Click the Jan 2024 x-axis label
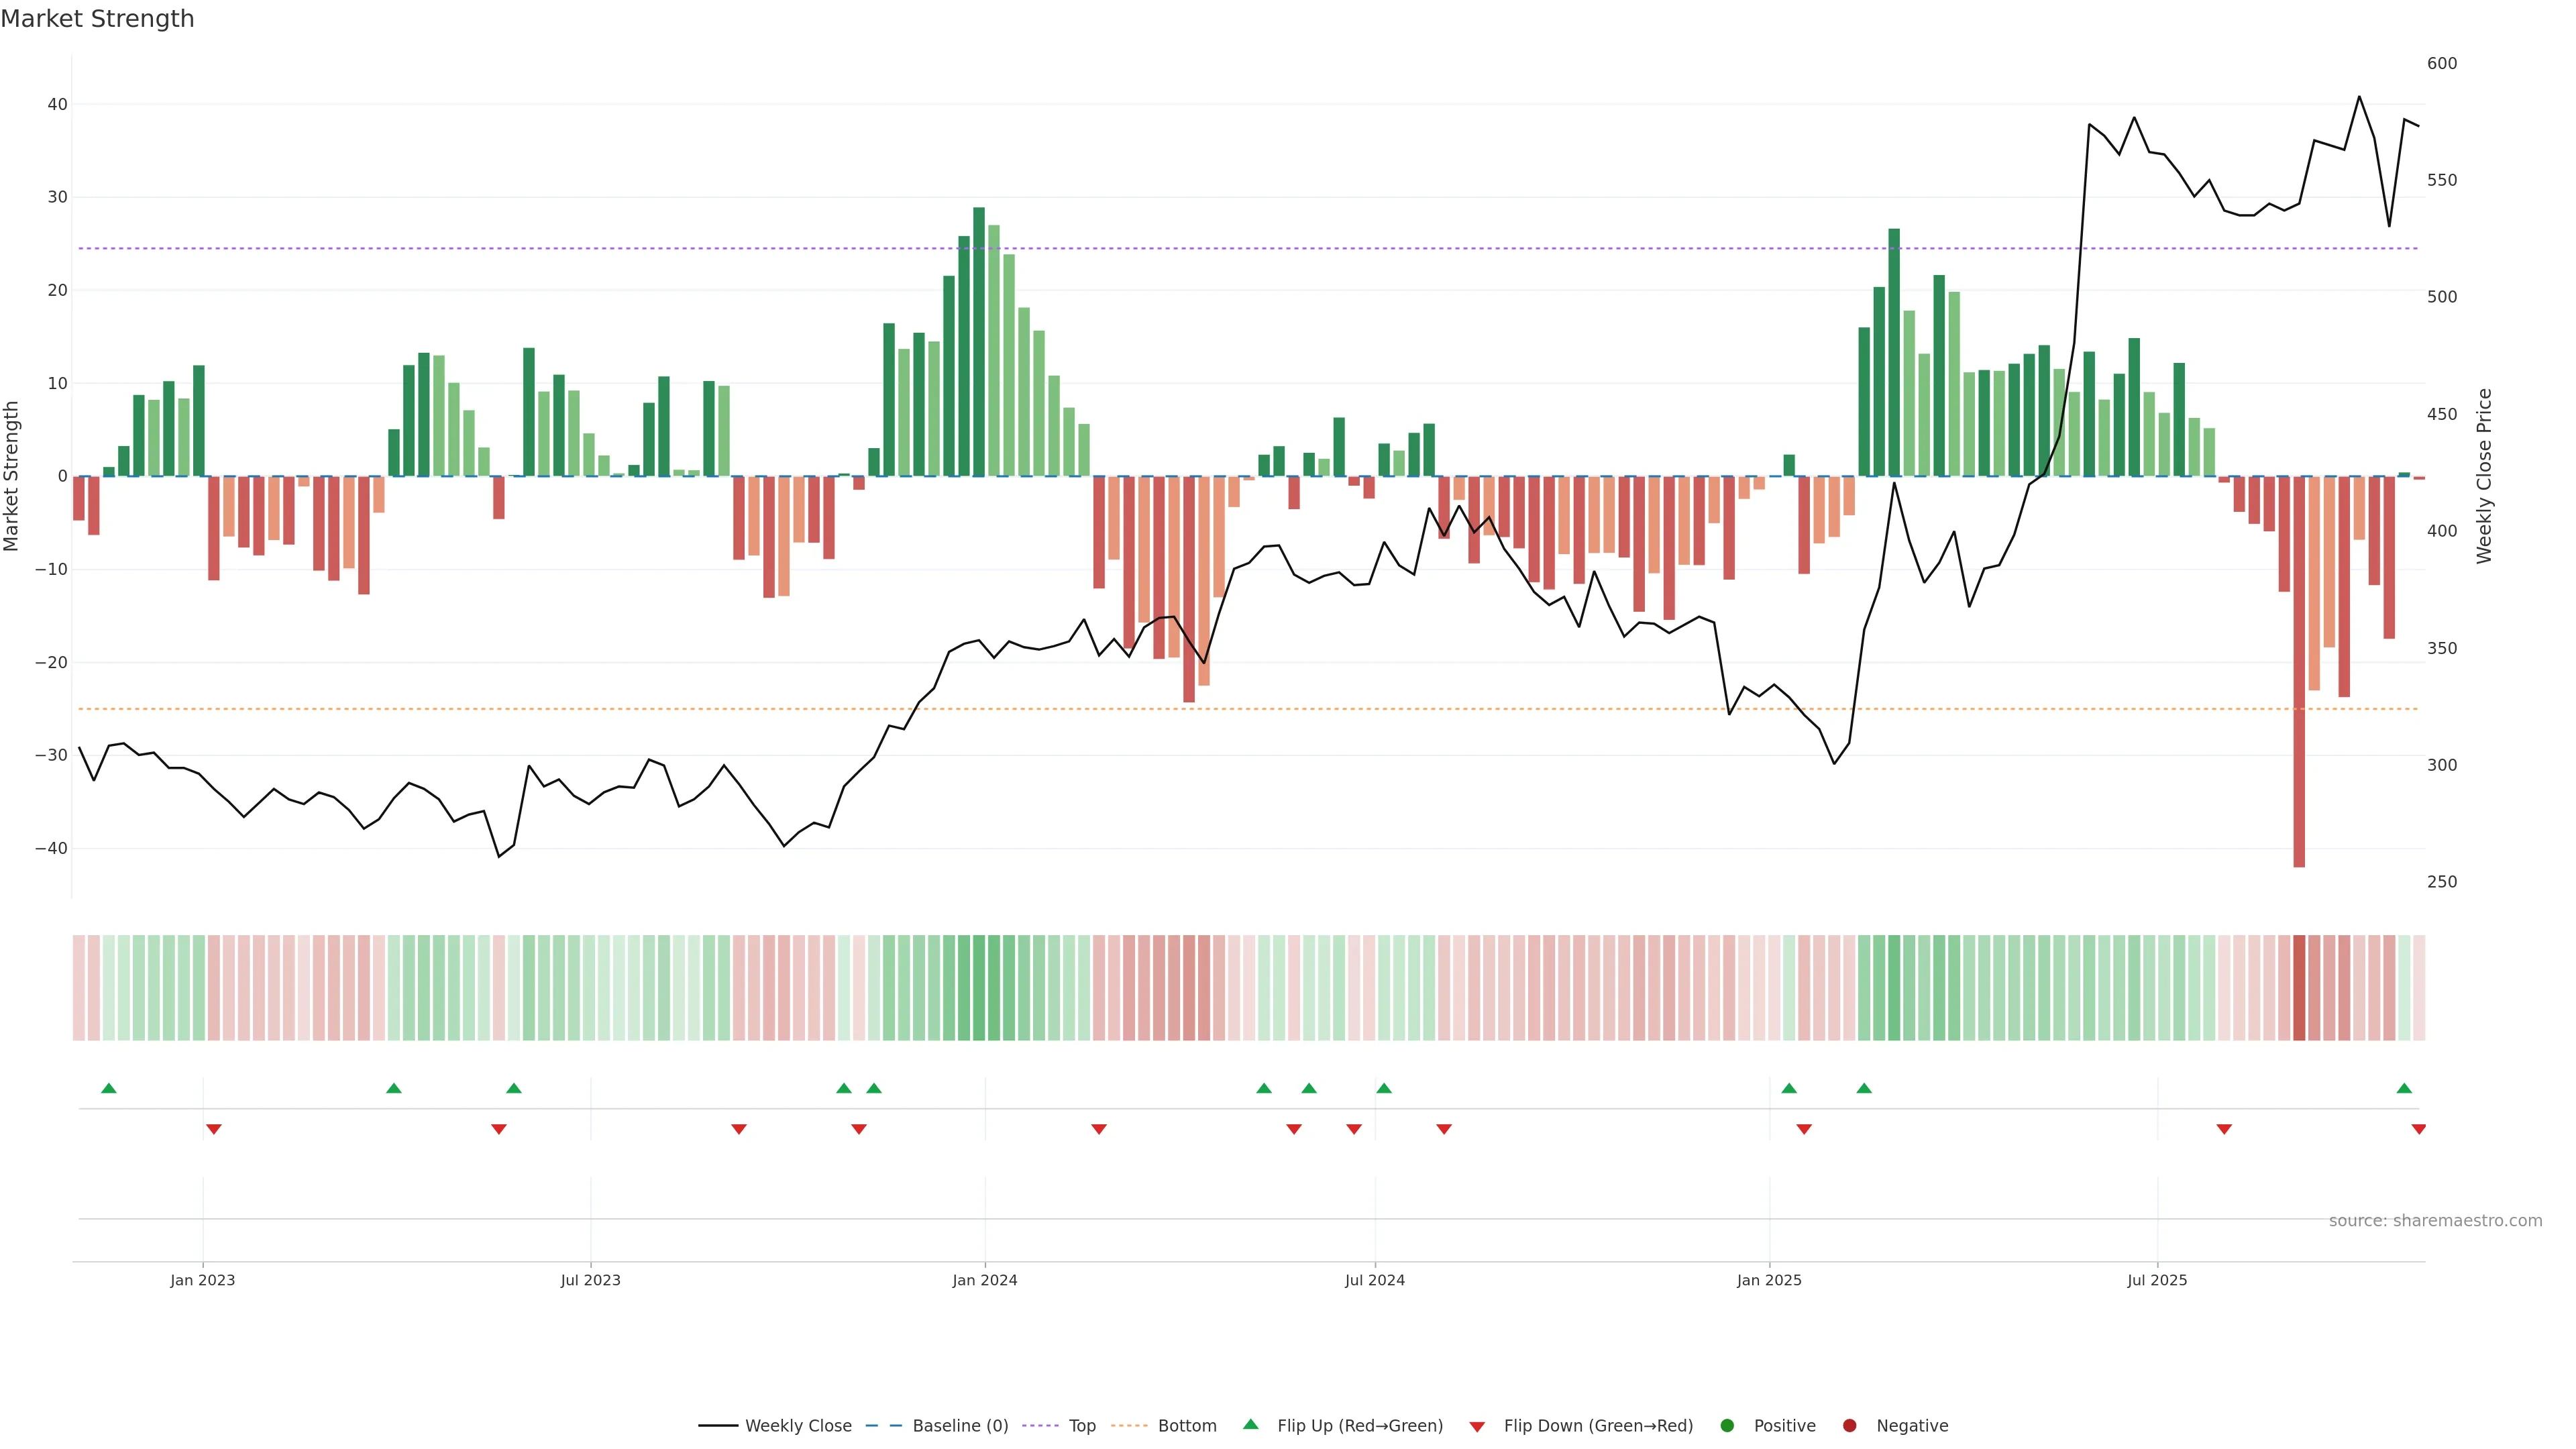 click(x=984, y=1280)
